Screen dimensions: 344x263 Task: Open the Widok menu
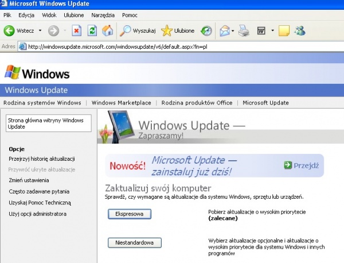[x=49, y=15]
